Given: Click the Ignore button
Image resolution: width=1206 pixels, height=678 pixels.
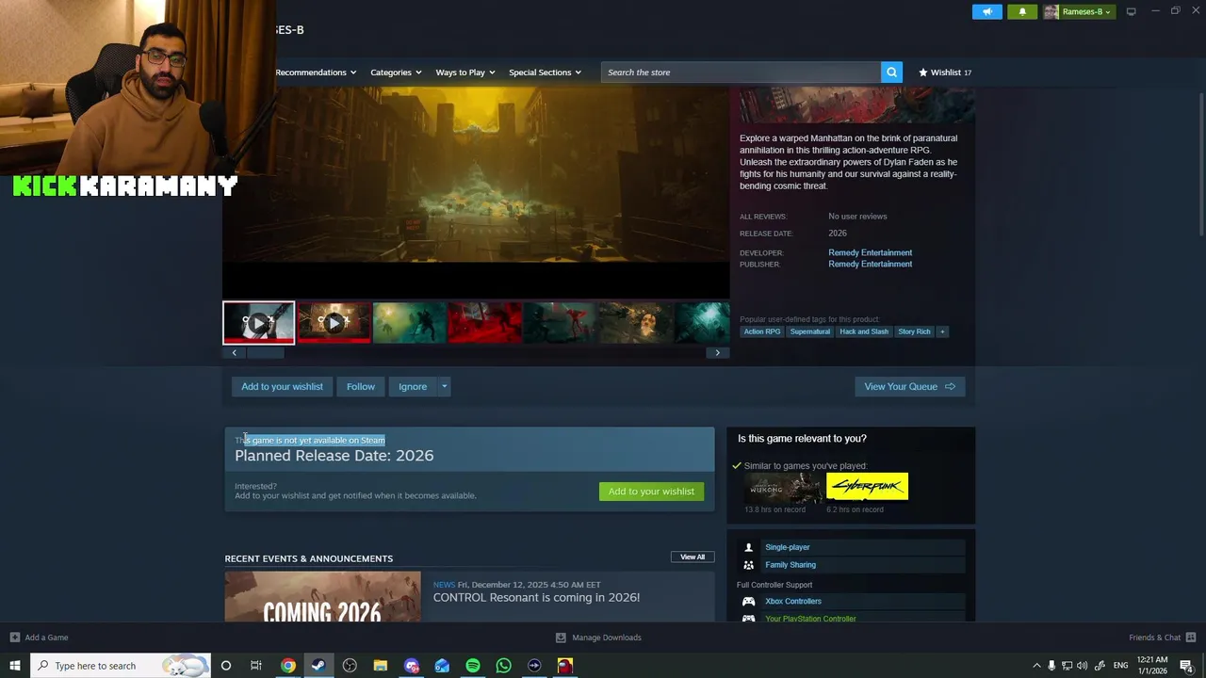Looking at the screenshot, I should [x=413, y=386].
